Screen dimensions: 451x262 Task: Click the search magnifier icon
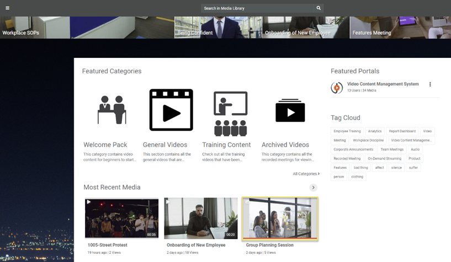coord(319,8)
